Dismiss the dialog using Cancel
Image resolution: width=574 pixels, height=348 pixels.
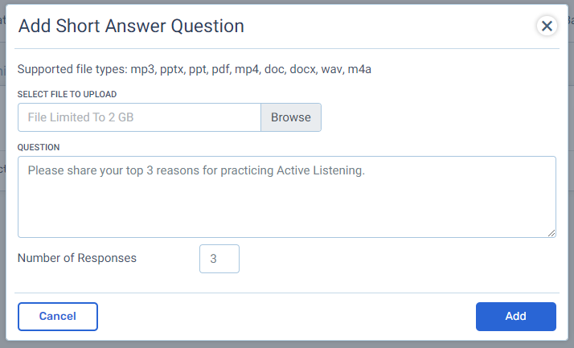[57, 317]
